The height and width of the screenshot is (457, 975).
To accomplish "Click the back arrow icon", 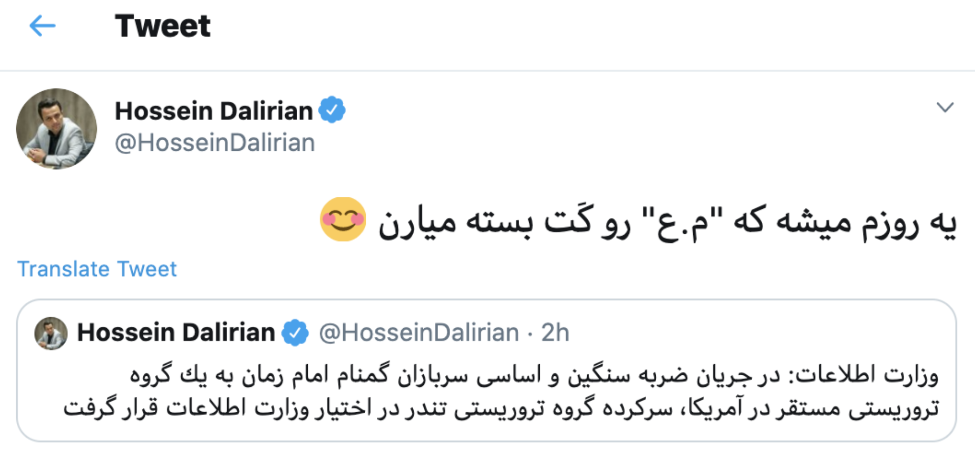I will [x=42, y=25].
